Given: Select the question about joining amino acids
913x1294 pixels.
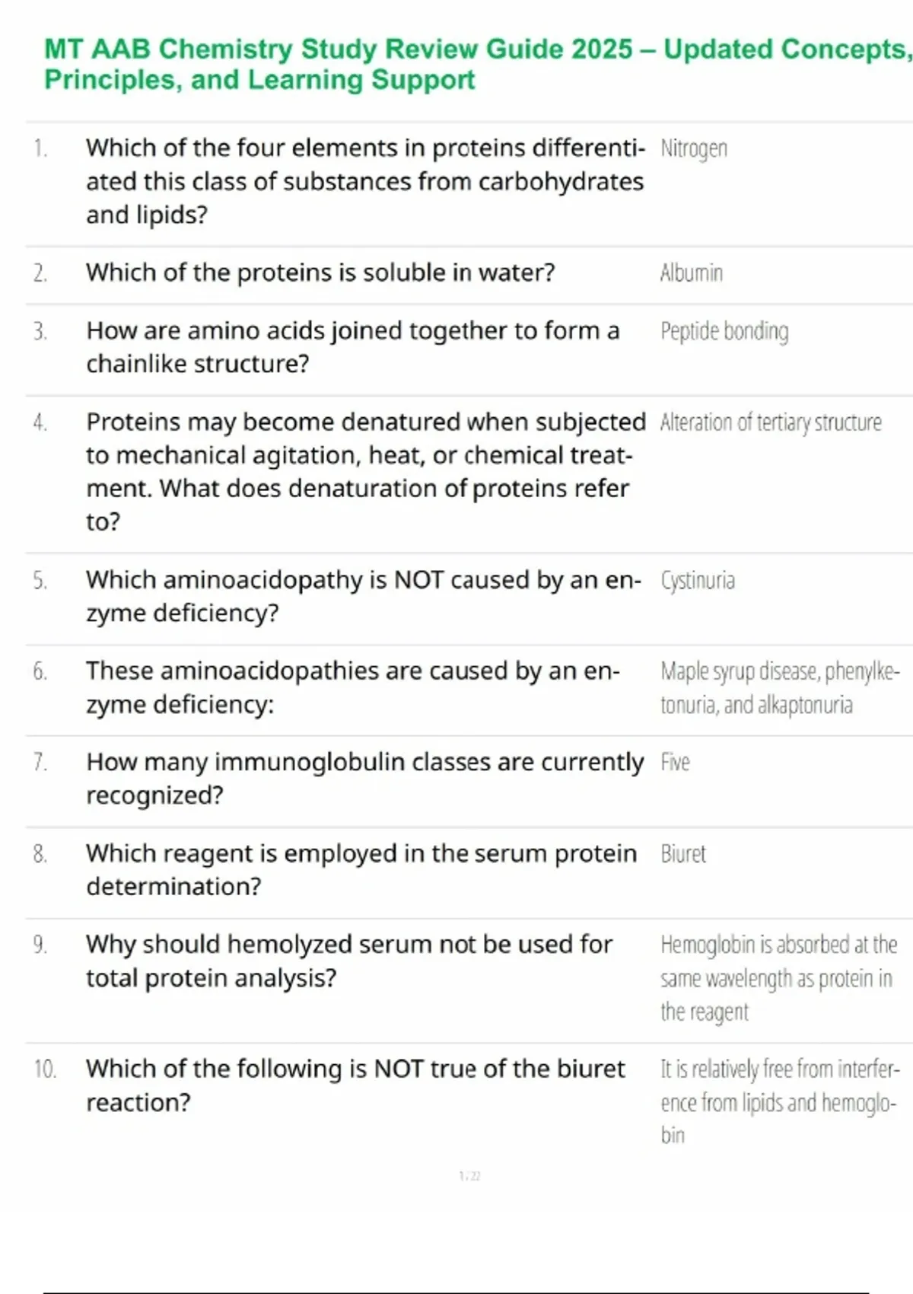Looking at the screenshot, I should coord(352,347).
